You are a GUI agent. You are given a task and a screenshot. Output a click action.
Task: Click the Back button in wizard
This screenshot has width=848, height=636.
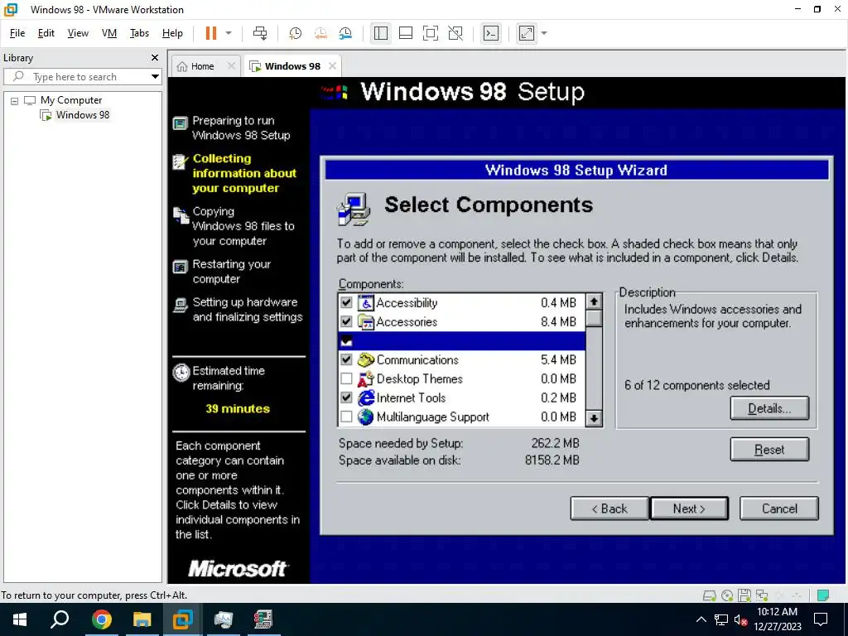point(609,508)
